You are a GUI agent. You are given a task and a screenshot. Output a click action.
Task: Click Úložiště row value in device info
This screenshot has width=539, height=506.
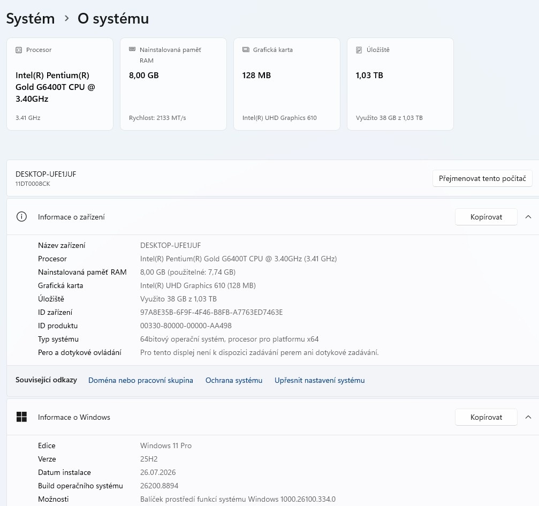pos(178,299)
